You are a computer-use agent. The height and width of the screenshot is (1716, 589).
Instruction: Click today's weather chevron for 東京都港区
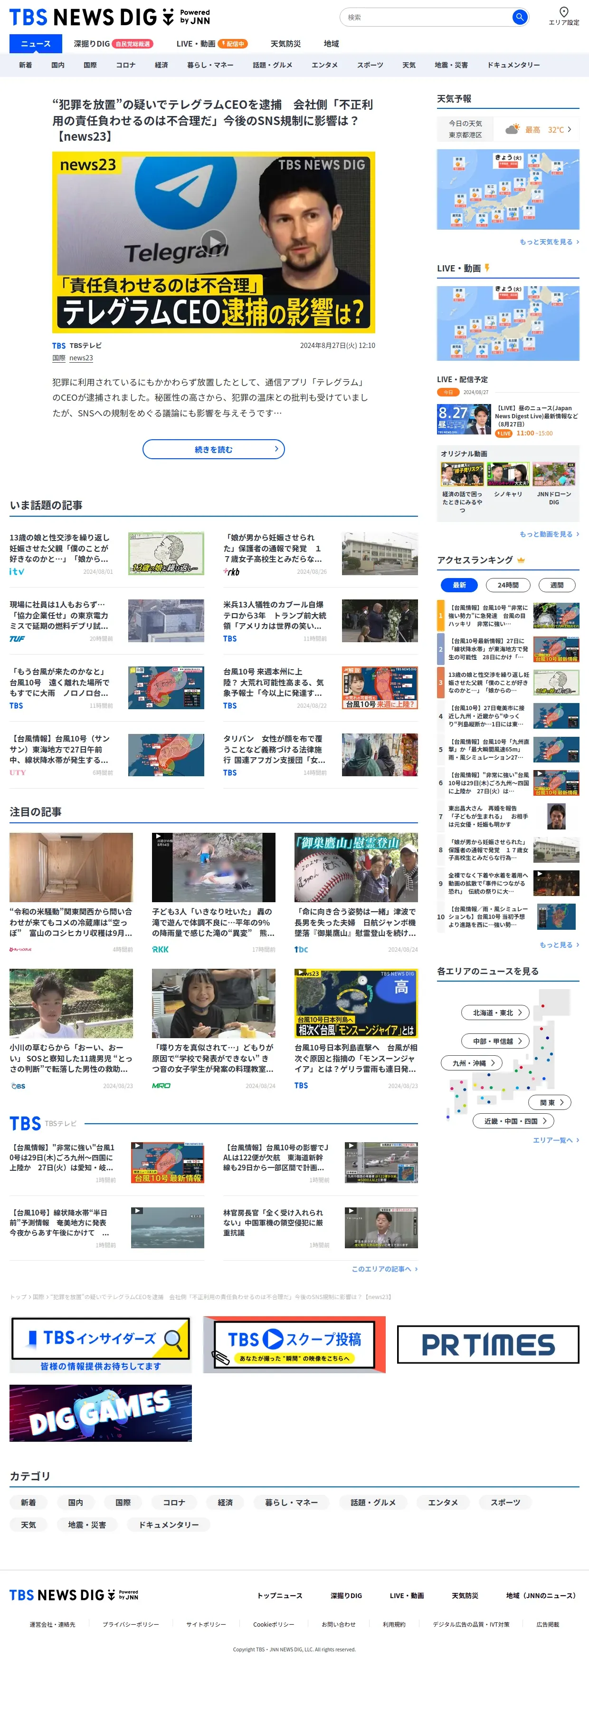(x=569, y=129)
